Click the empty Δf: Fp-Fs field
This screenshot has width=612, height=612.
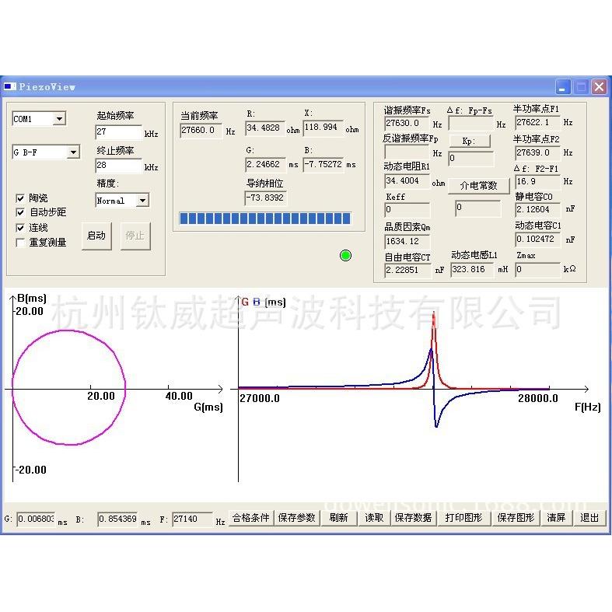pos(471,124)
